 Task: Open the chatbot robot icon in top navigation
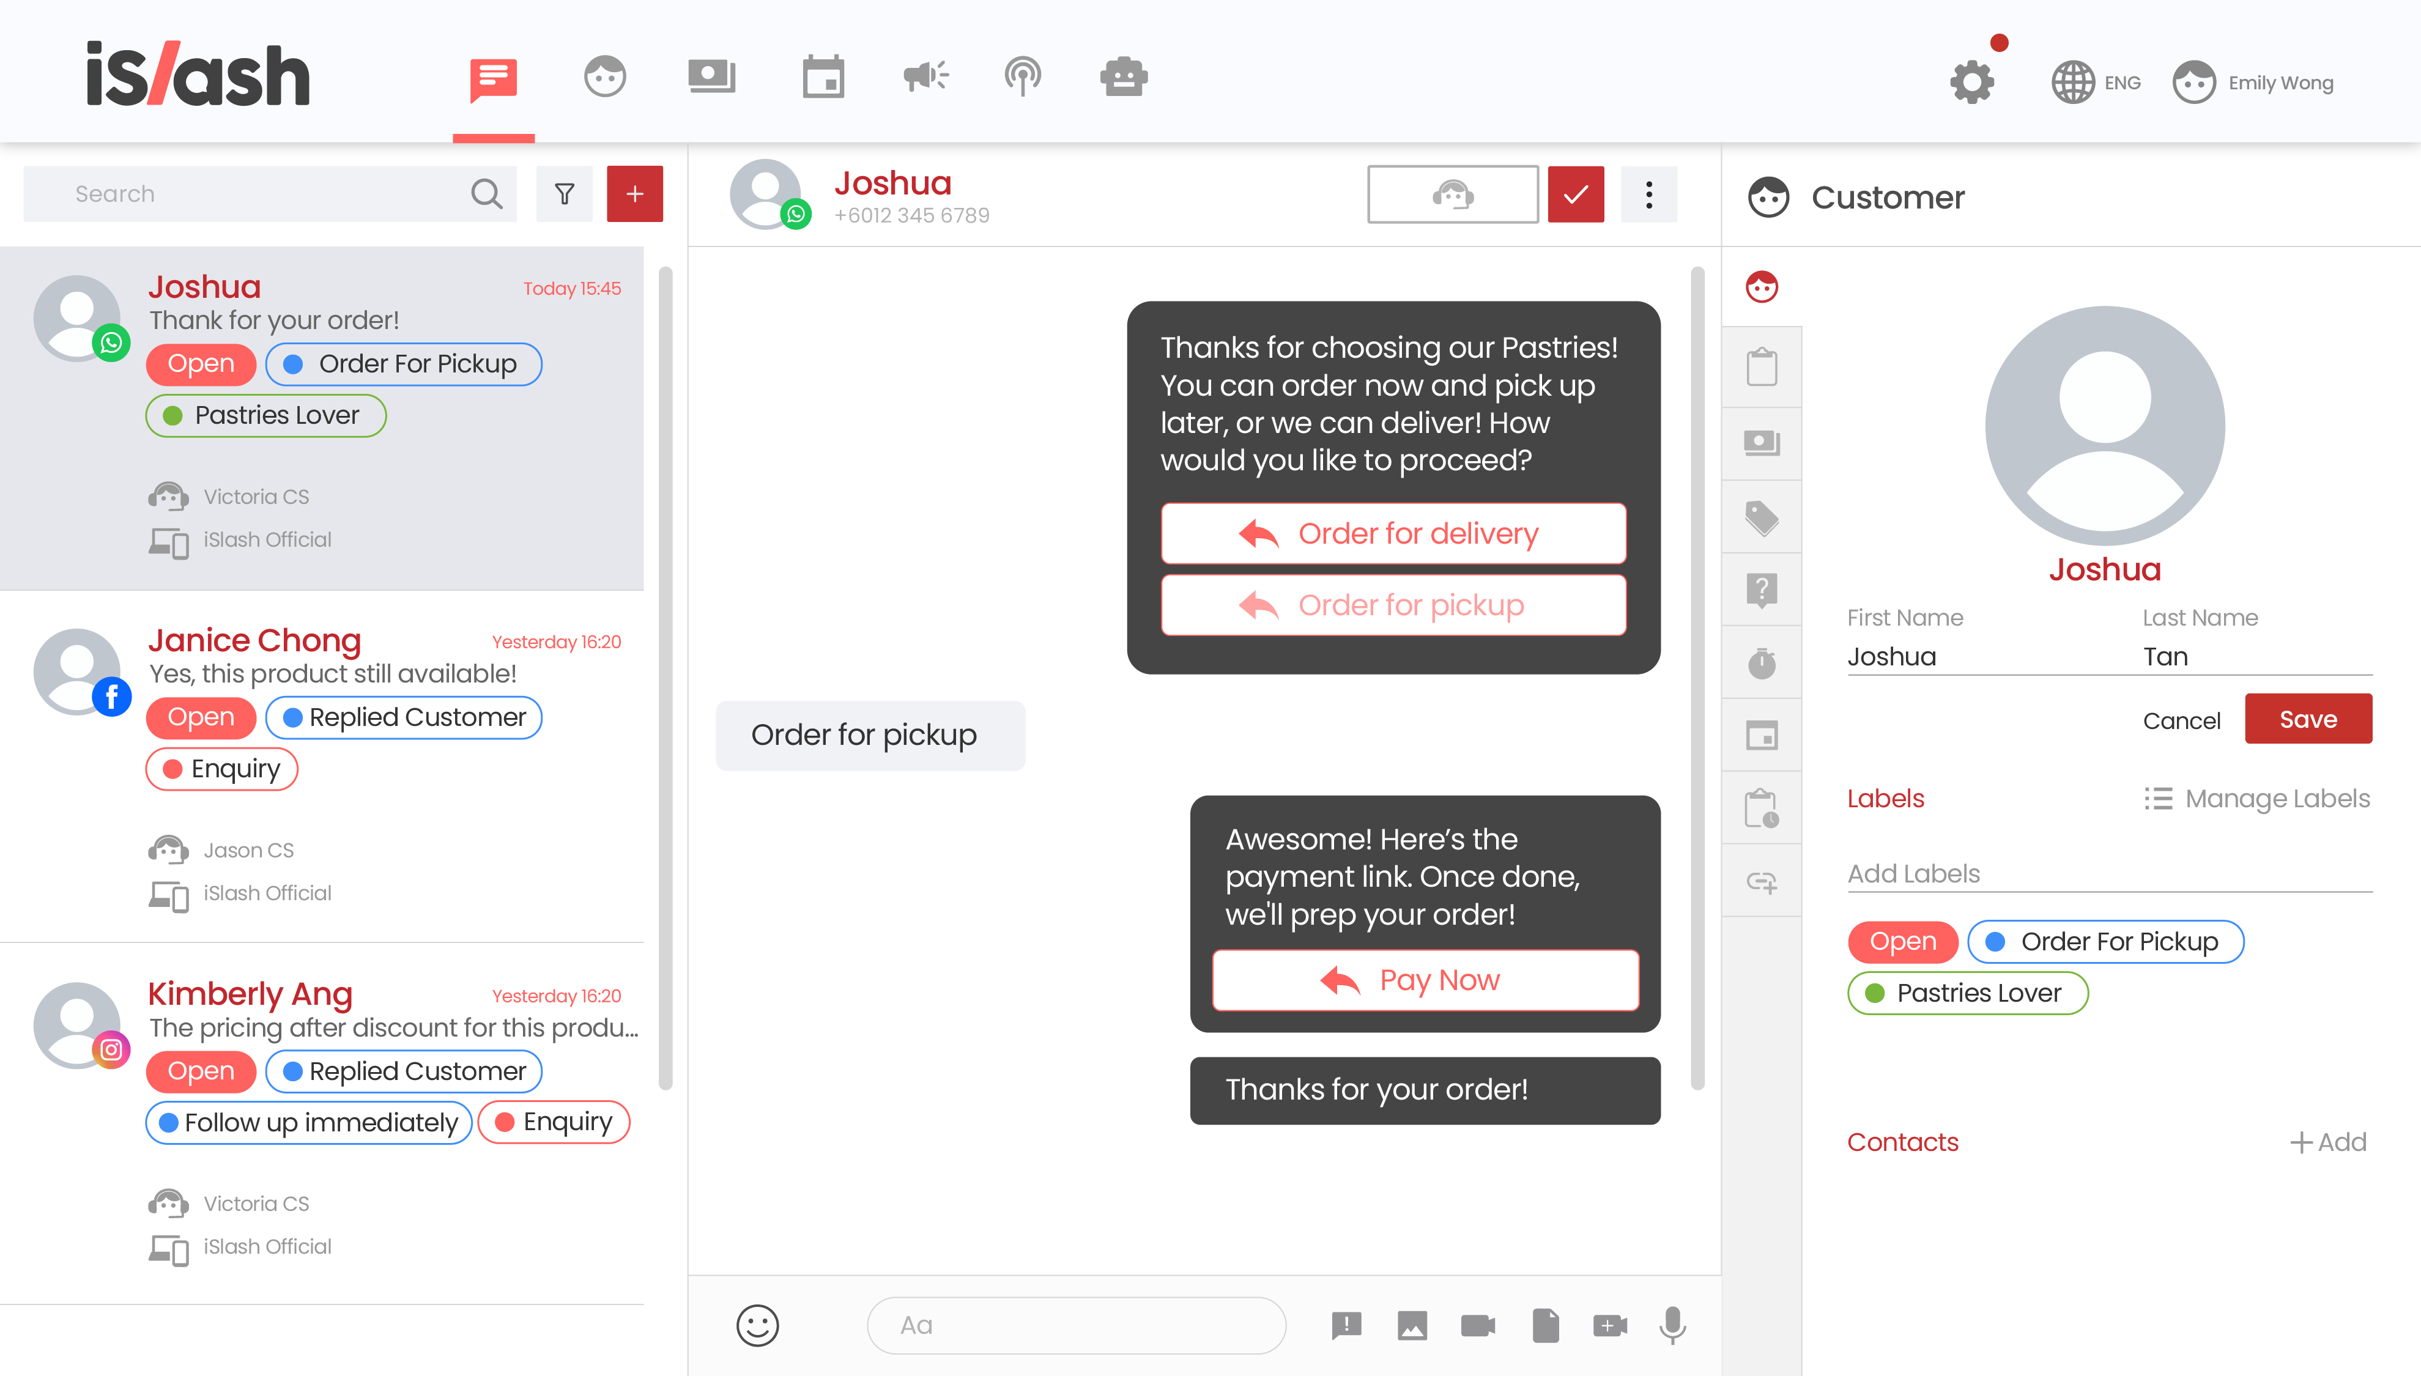(x=1122, y=78)
